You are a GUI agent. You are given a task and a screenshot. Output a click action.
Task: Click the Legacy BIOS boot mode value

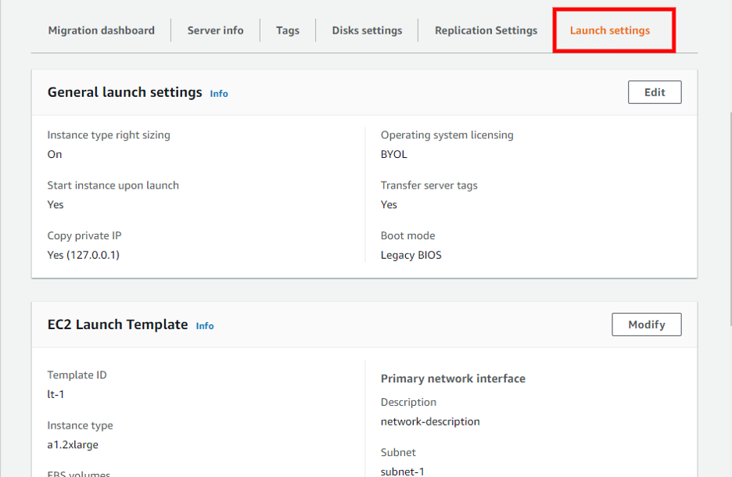(x=411, y=254)
